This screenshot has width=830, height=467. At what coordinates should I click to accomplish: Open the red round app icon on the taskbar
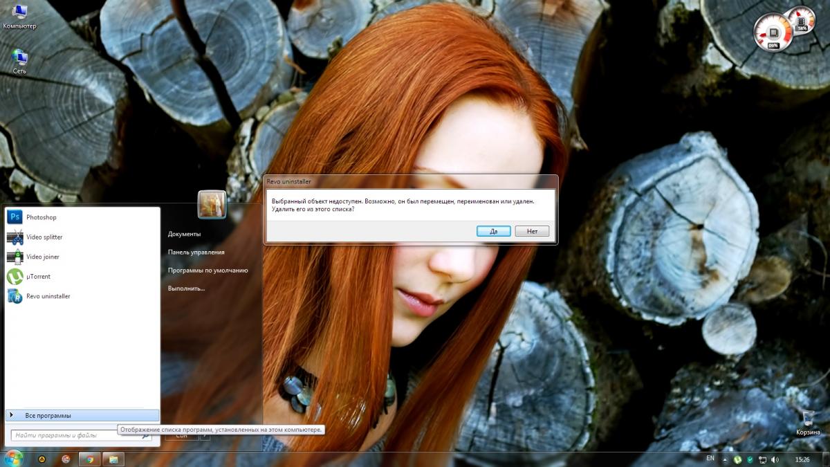coord(66,459)
